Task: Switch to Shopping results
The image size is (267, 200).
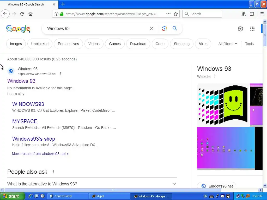Action: (182, 44)
